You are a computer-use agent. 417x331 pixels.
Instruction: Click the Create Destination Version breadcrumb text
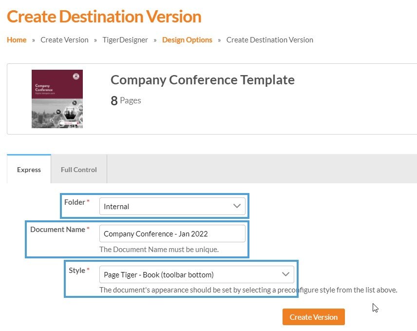click(269, 40)
